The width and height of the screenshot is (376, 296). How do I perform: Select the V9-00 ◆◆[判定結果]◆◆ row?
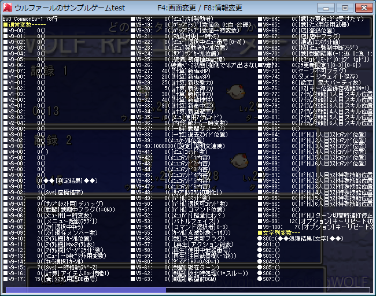coord(50,180)
